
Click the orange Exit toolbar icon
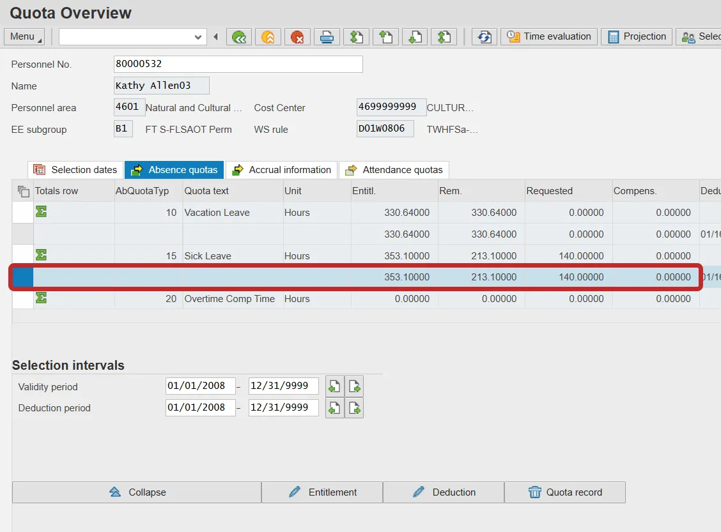[268, 37]
